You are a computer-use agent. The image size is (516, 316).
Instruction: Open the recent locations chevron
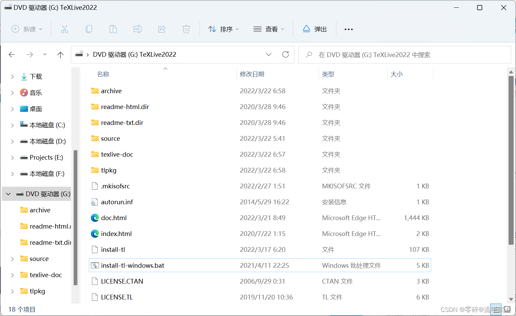point(45,54)
